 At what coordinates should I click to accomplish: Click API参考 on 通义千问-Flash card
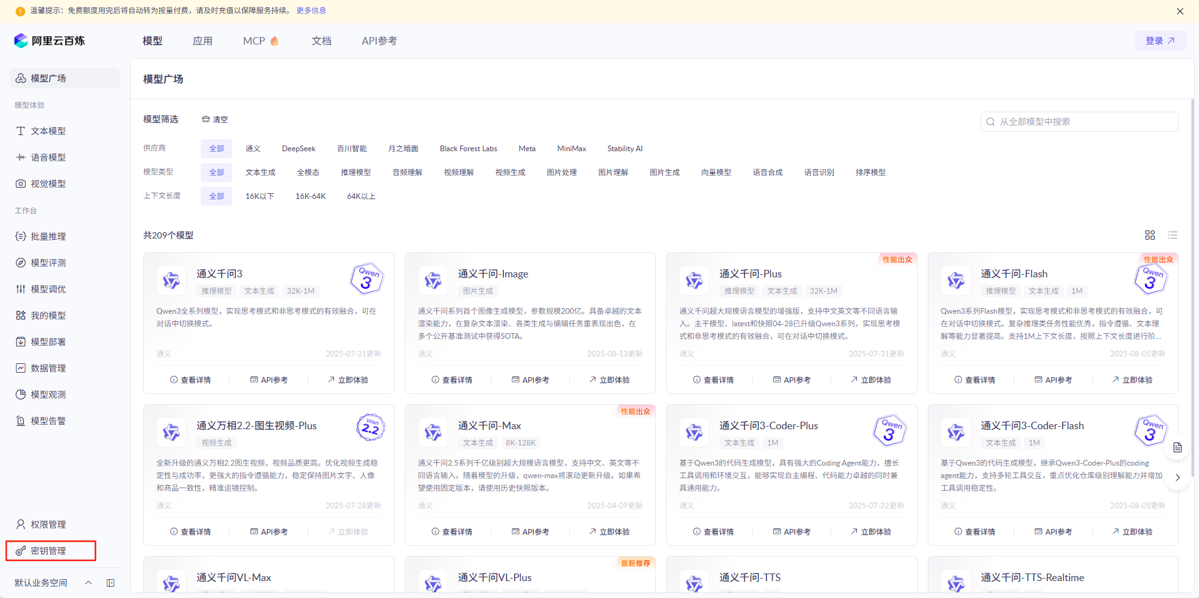[1053, 380]
